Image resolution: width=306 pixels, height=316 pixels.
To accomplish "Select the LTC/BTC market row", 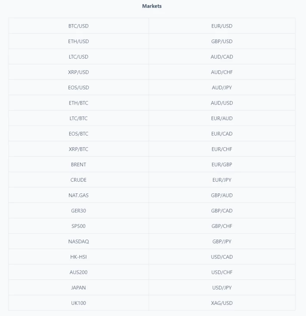I will [78, 118].
